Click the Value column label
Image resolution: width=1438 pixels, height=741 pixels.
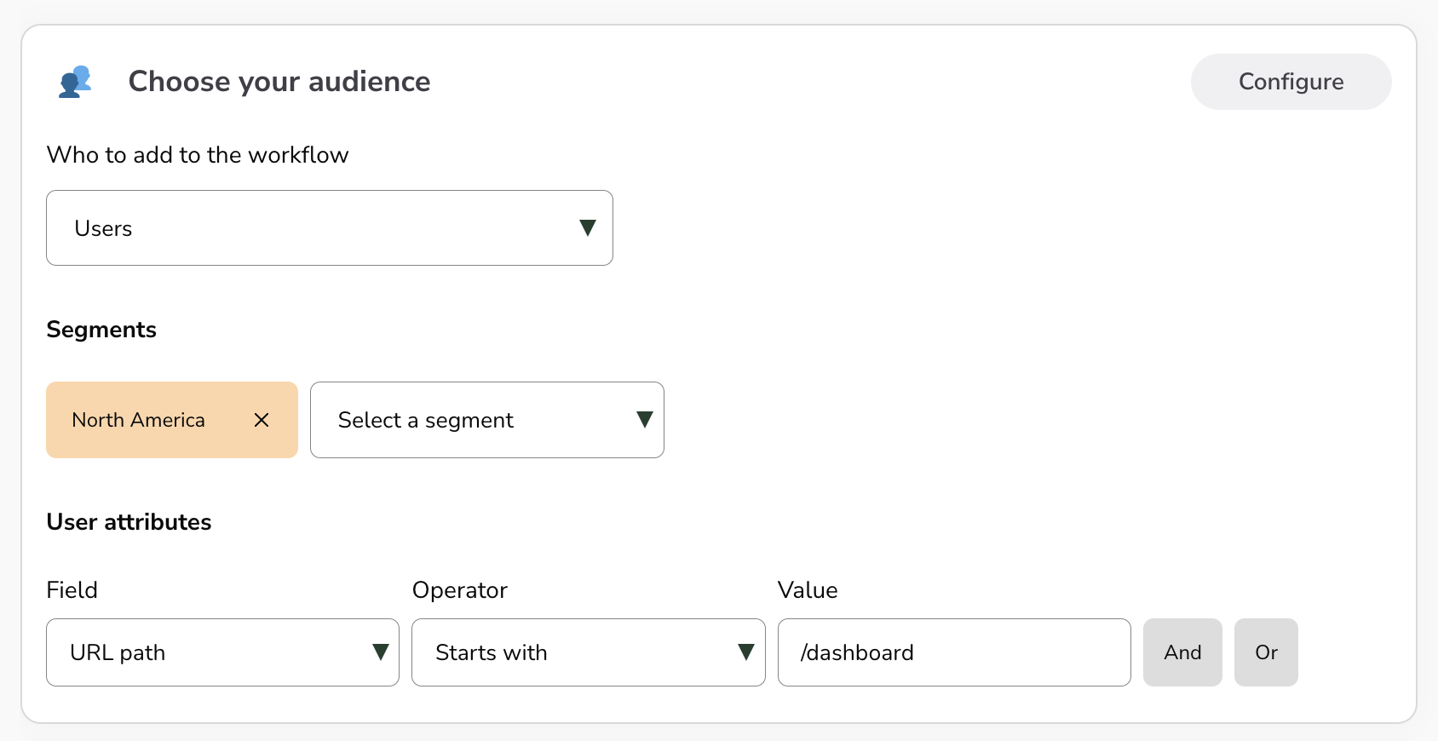click(808, 590)
